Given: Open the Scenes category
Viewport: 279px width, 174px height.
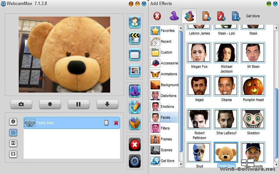Looking at the screenshot, I should point(164,150).
